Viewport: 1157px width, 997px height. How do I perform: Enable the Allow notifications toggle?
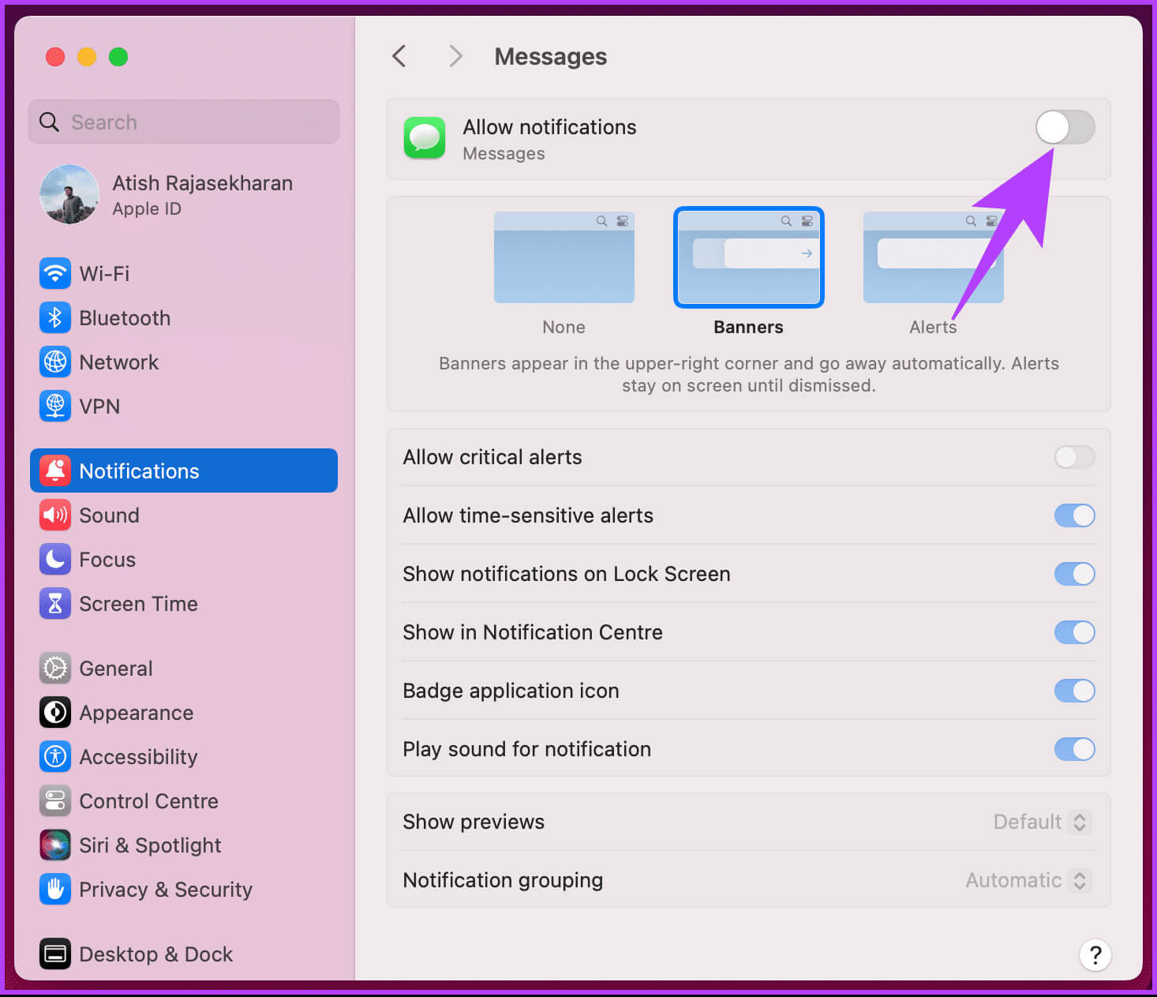[x=1065, y=127]
